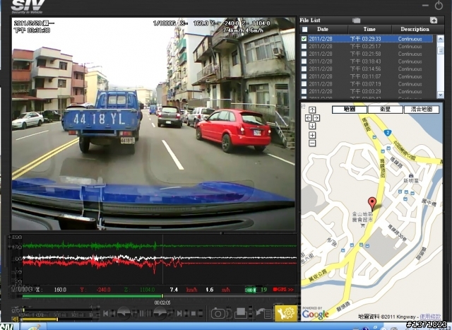
Task: Open the yellow wrench and gear settings
Action: 285,313
